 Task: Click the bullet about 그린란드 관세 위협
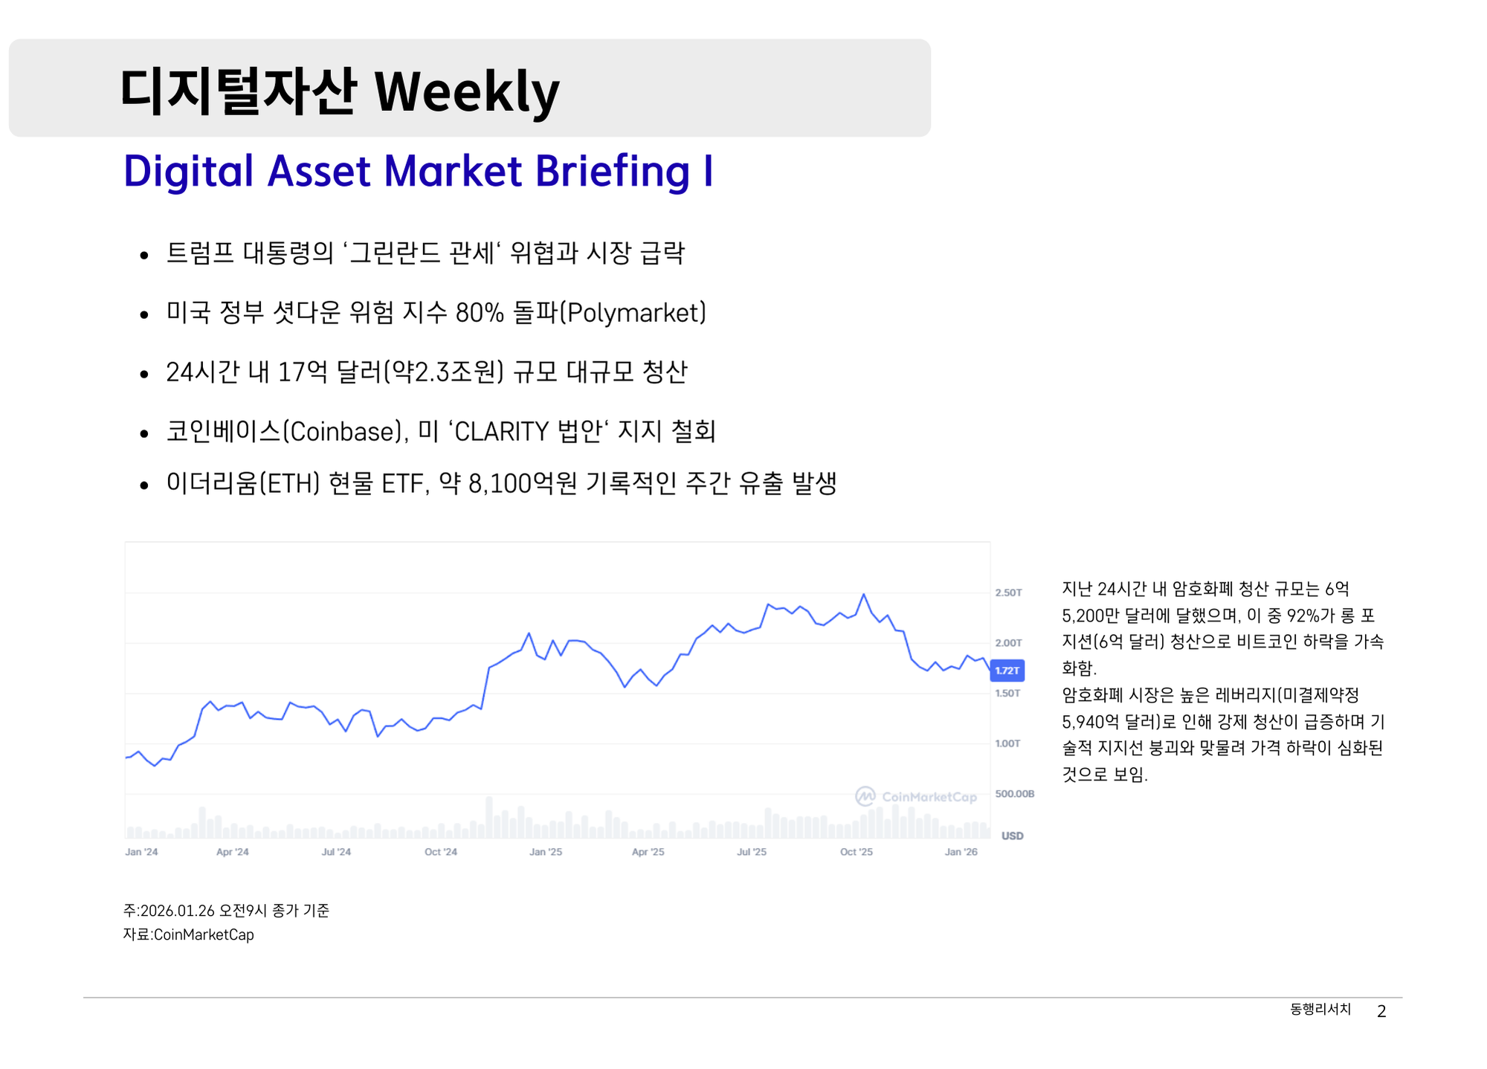(425, 253)
